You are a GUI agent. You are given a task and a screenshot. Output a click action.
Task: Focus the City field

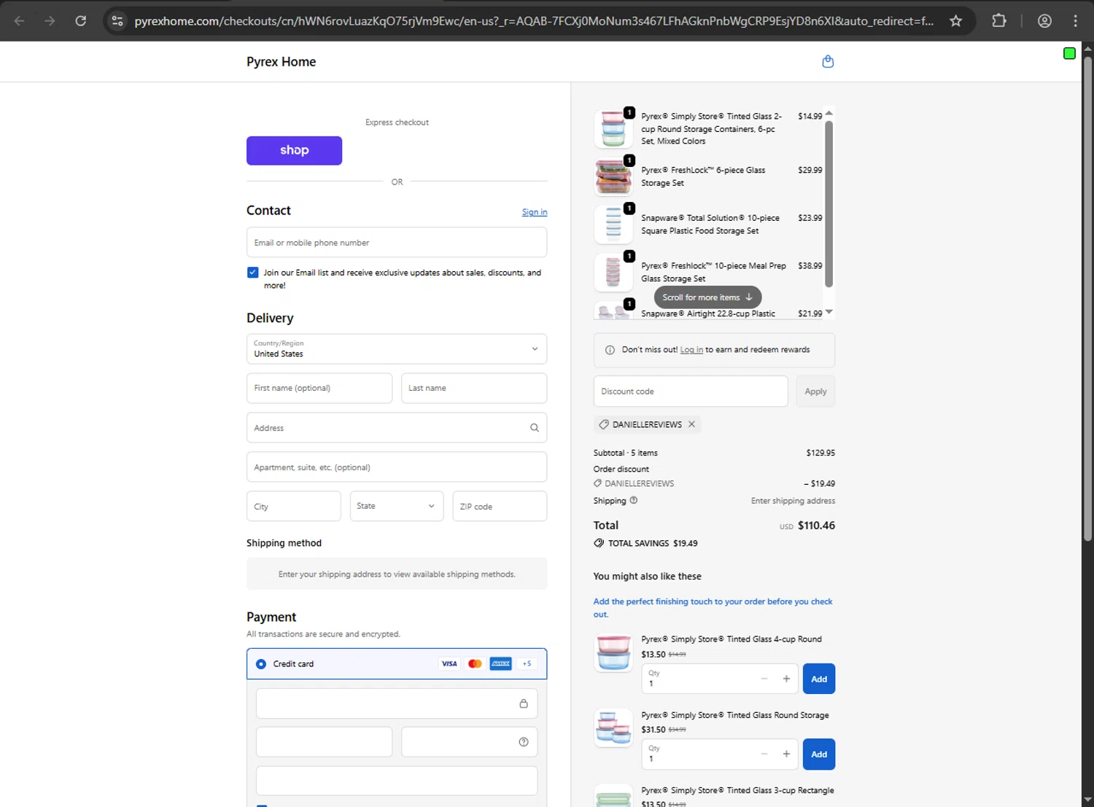[294, 506]
